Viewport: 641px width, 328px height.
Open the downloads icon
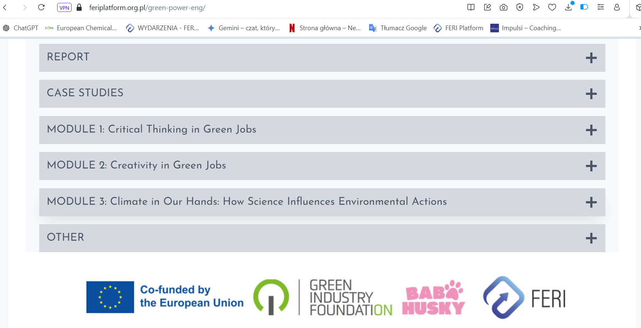[x=568, y=8]
